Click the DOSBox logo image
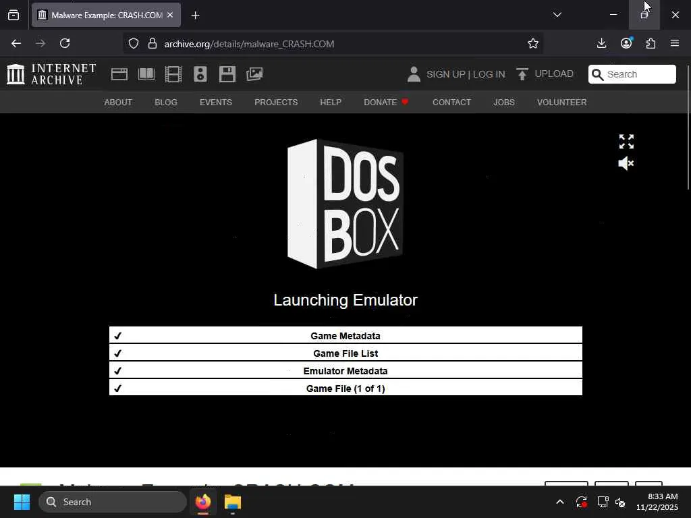The width and height of the screenshot is (691, 518). click(x=345, y=204)
